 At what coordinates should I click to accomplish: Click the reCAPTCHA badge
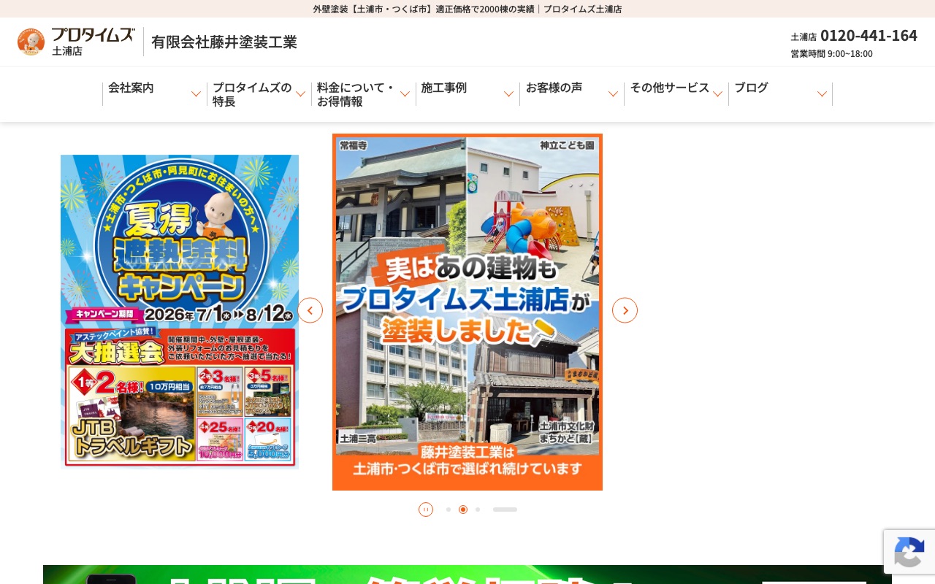pos(909,552)
